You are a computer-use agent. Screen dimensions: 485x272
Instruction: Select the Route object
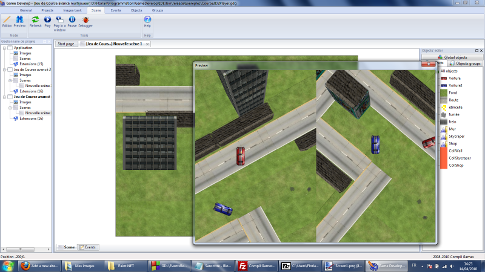click(x=453, y=100)
